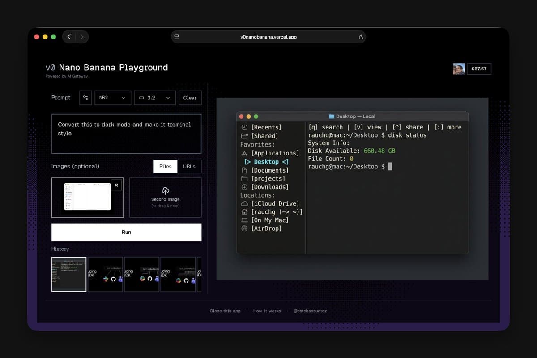
Task: Click the monitor icon in the address bar
Action: click(x=176, y=37)
